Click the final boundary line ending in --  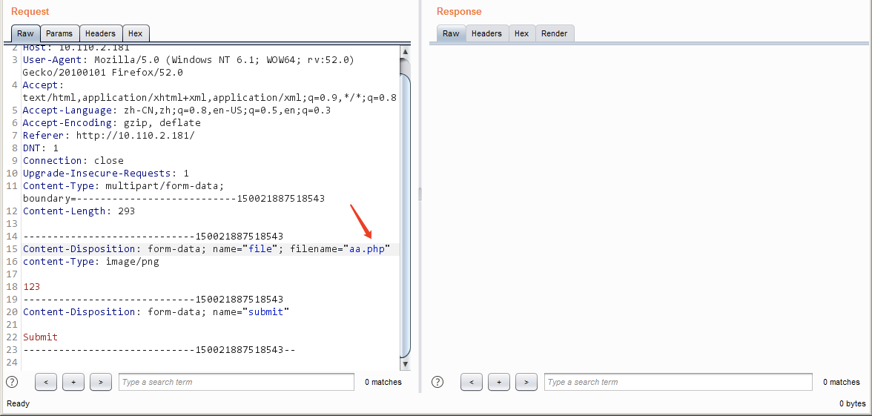[x=159, y=350]
